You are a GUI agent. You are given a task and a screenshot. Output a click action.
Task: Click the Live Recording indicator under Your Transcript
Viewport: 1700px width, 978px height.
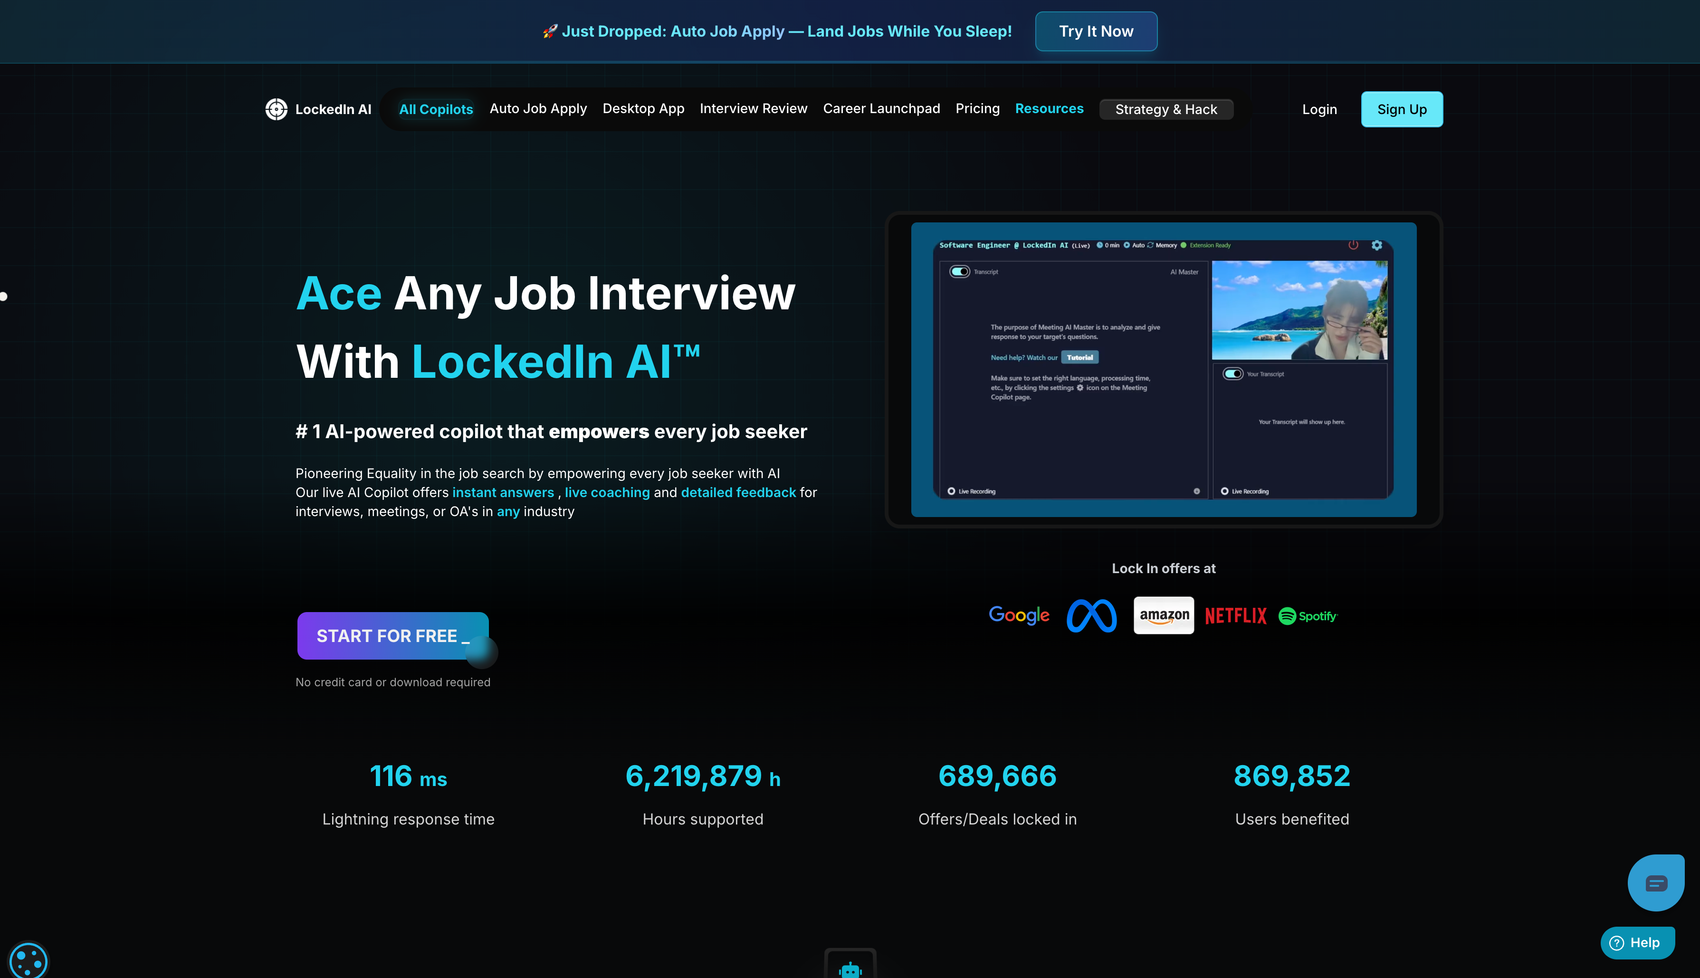pyautogui.click(x=1245, y=491)
